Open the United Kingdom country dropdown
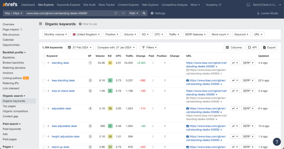 click(x=86, y=34)
